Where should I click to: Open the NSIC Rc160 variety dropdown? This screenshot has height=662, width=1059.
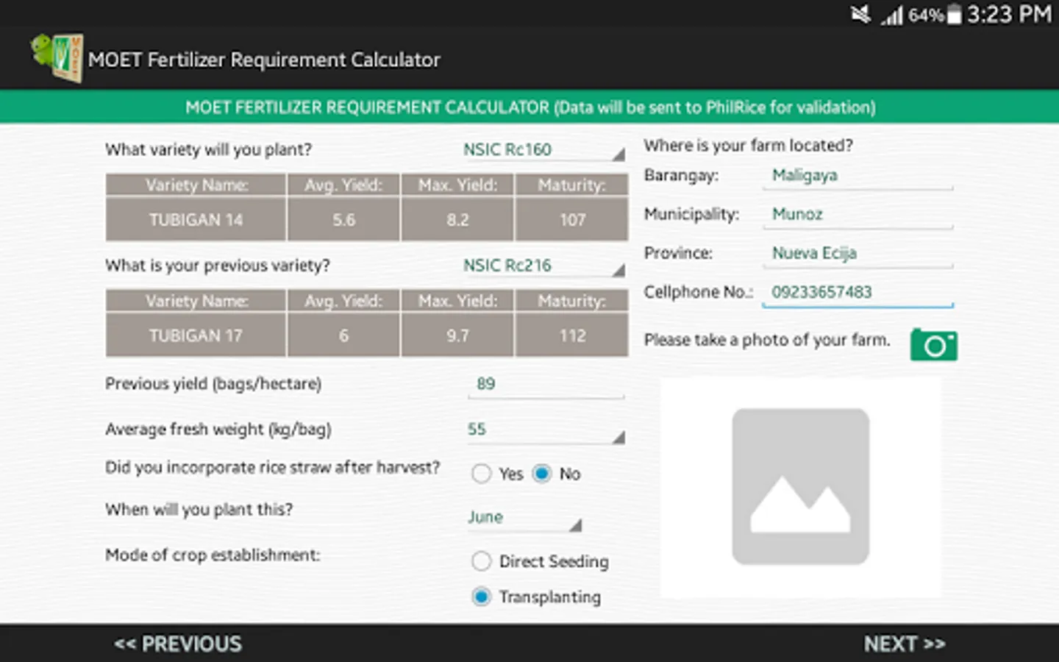[543, 149]
